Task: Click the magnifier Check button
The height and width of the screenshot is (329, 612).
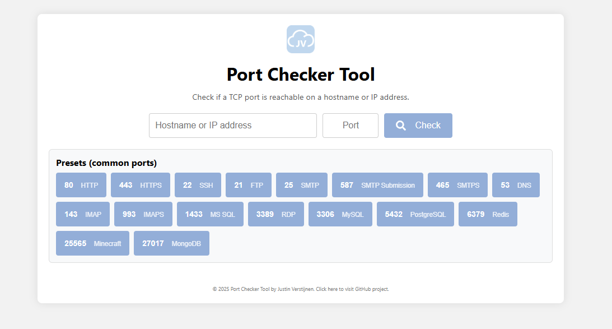Action: [x=418, y=126]
